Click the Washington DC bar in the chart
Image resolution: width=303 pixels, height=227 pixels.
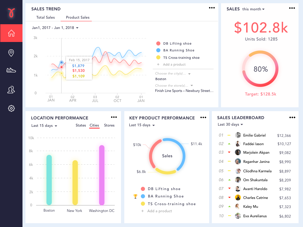(x=102, y=175)
